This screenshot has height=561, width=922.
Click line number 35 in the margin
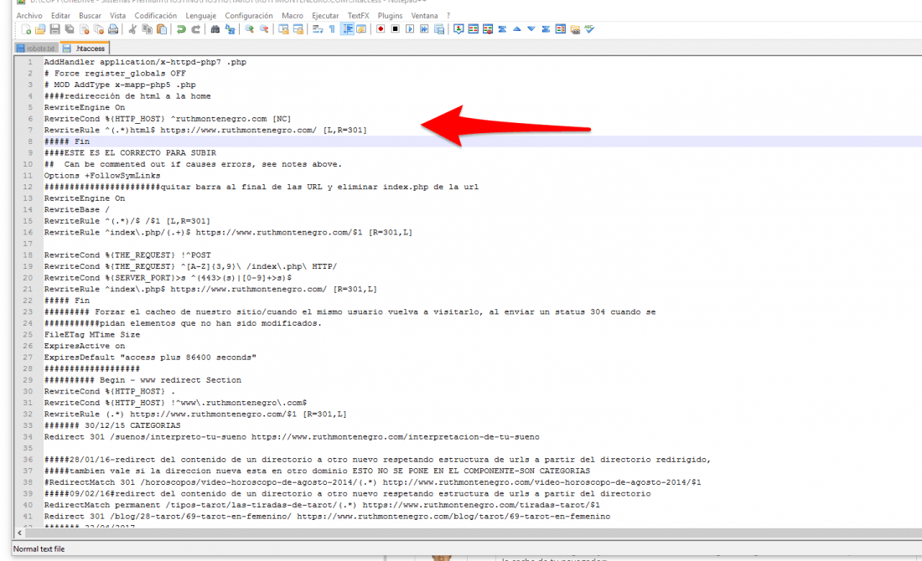pyautogui.click(x=28, y=448)
